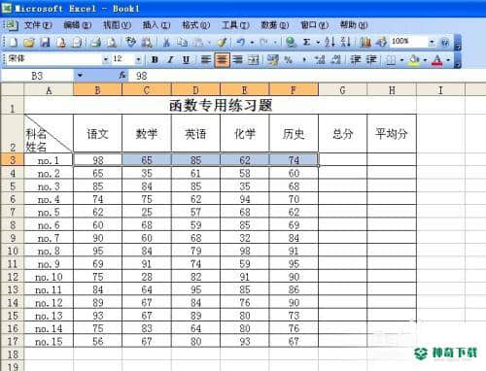Sort ascending with the A-Z icon

tap(330, 42)
